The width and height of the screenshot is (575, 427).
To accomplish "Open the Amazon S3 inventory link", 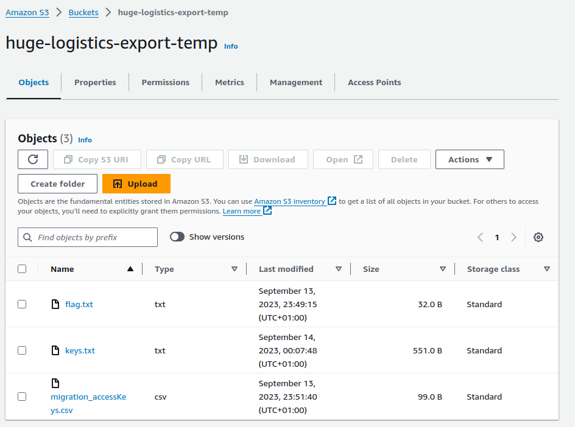I will pyautogui.click(x=290, y=201).
